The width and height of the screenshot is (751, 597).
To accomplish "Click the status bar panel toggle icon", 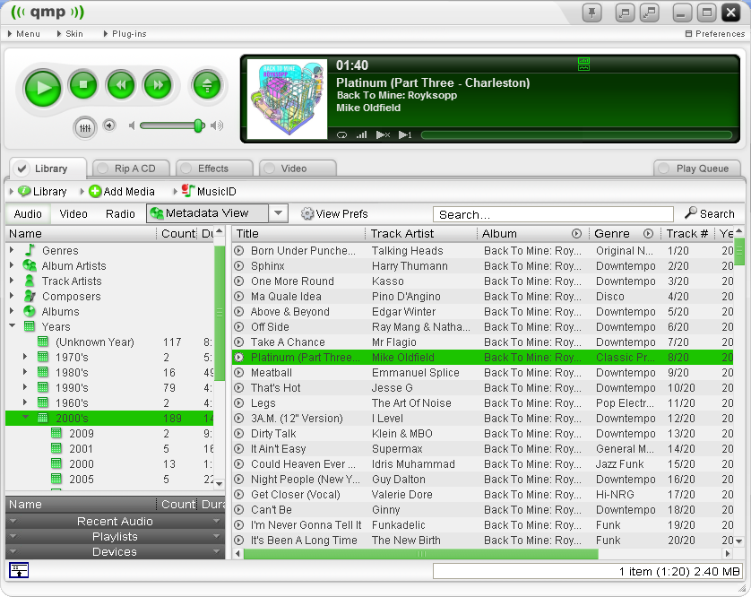I will coord(19,571).
